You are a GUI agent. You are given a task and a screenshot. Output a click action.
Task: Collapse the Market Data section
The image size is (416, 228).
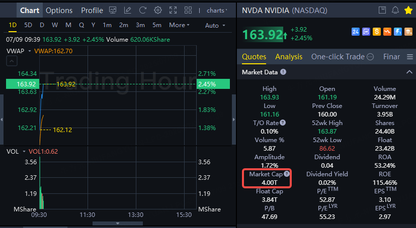click(x=408, y=72)
